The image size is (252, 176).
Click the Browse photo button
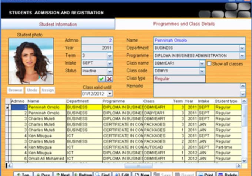tap(15, 90)
